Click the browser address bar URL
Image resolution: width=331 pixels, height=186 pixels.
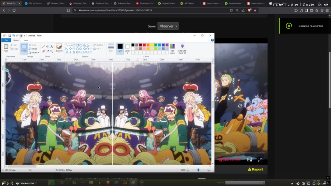(116, 10)
